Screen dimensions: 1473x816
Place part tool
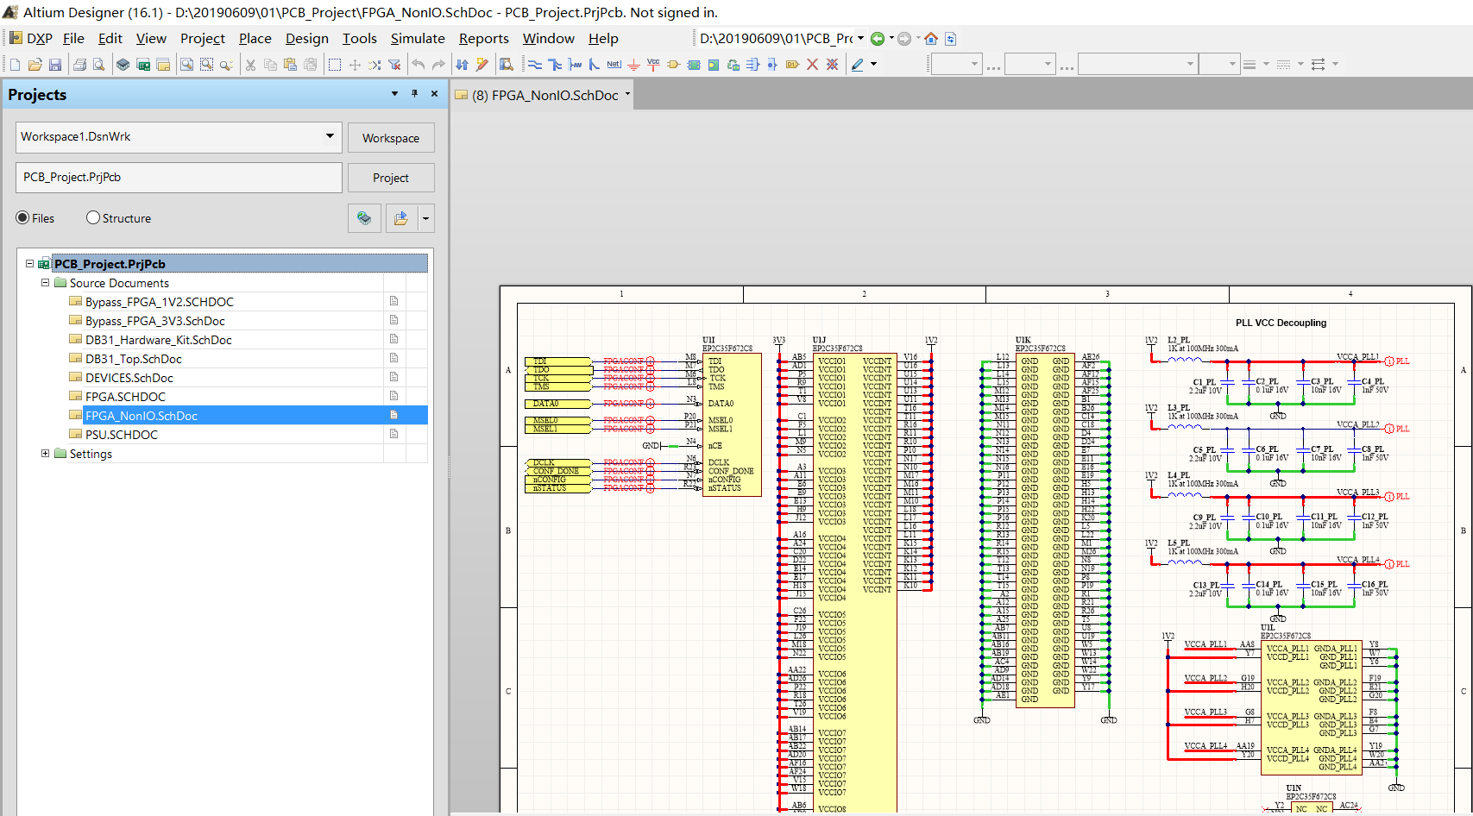click(673, 65)
